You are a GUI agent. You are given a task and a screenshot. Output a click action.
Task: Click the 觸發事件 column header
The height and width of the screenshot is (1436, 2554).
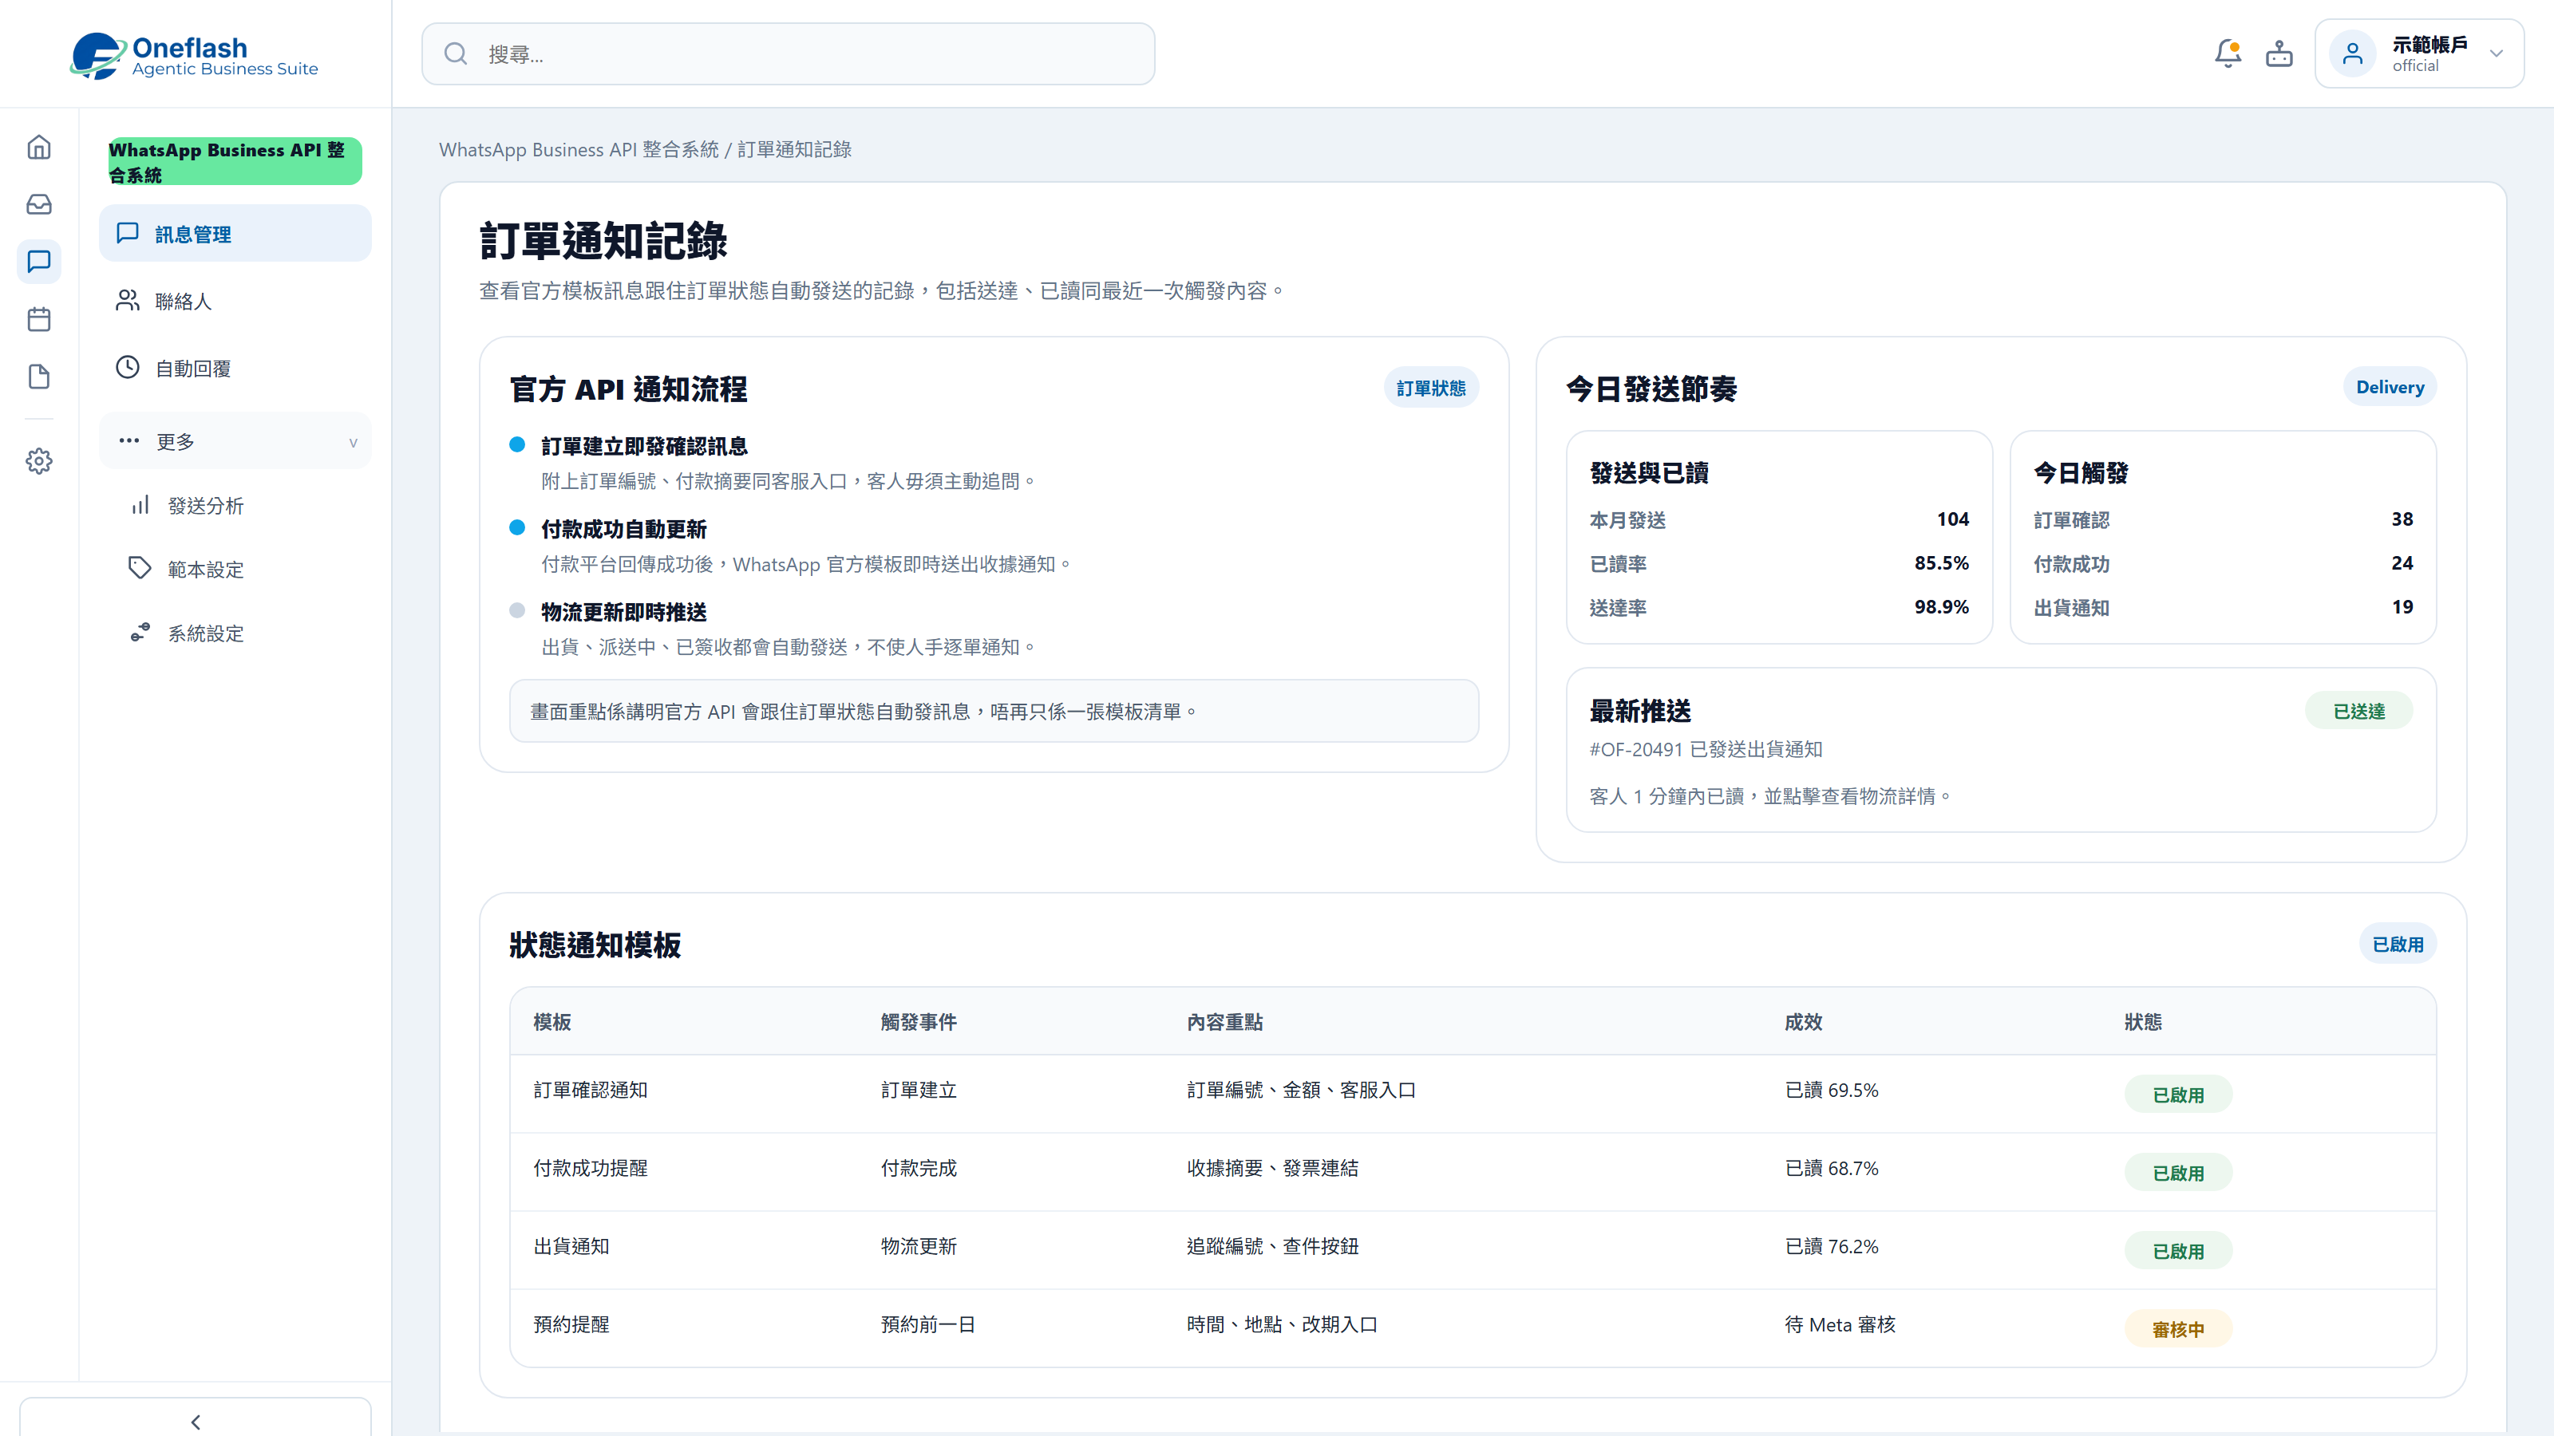coord(918,1022)
